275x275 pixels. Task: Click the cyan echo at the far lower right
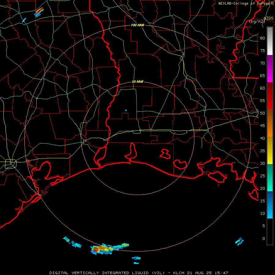coord(239,241)
